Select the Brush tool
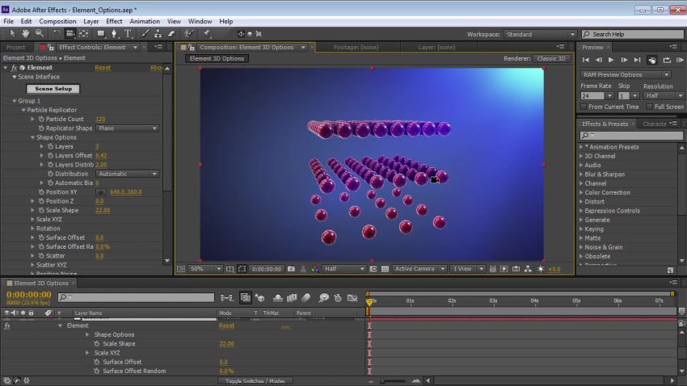 pos(145,34)
